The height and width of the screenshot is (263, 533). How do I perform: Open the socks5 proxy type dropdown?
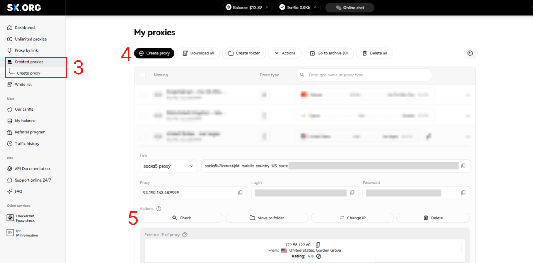point(168,166)
